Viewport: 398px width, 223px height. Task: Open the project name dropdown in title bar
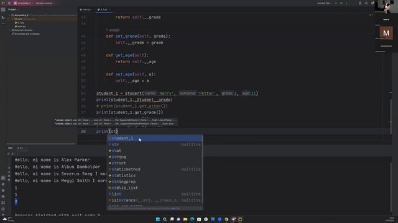(x=24, y=3)
